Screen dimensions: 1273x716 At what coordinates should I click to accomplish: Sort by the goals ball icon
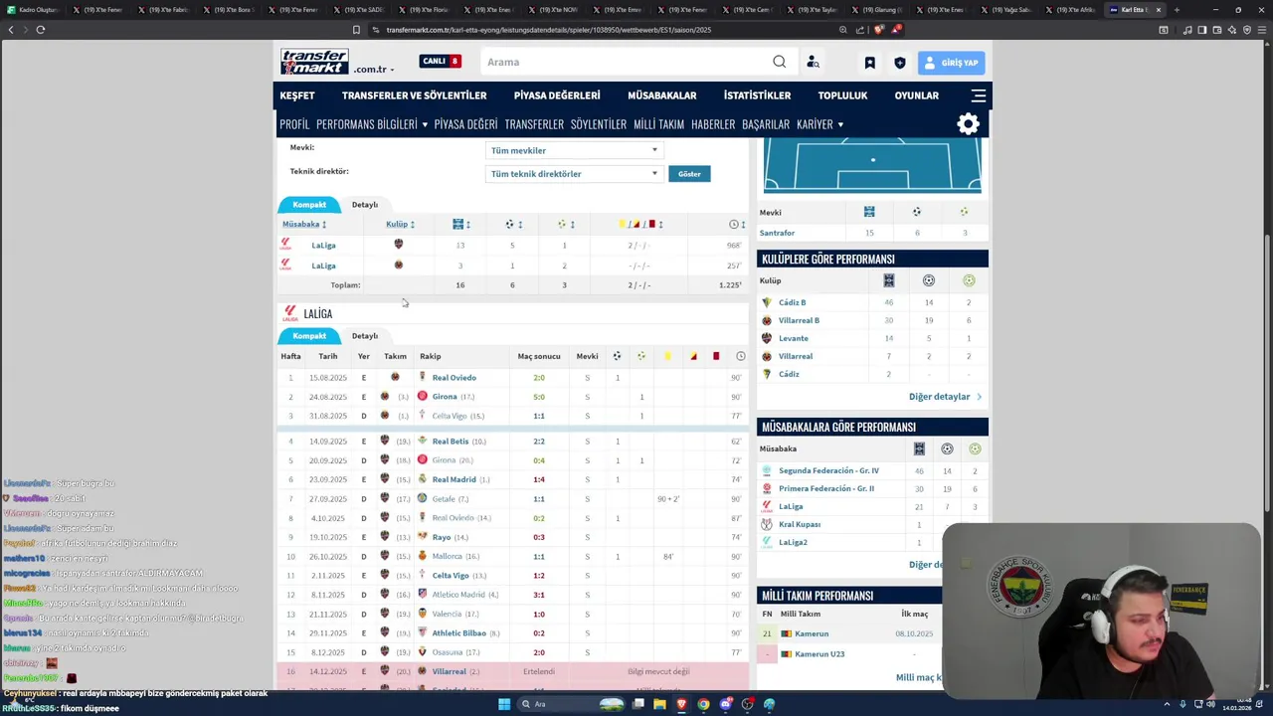click(x=510, y=224)
